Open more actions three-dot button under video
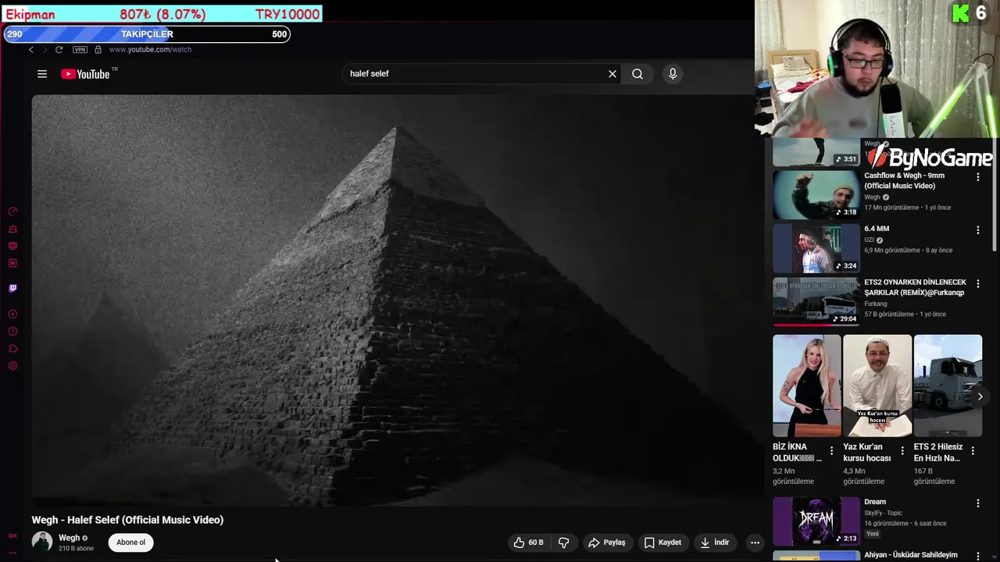Image resolution: width=1000 pixels, height=562 pixels. pyautogui.click(x=755, y=542)
